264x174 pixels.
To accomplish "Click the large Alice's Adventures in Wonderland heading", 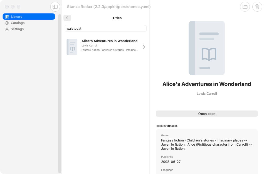I will click(207, 84).
